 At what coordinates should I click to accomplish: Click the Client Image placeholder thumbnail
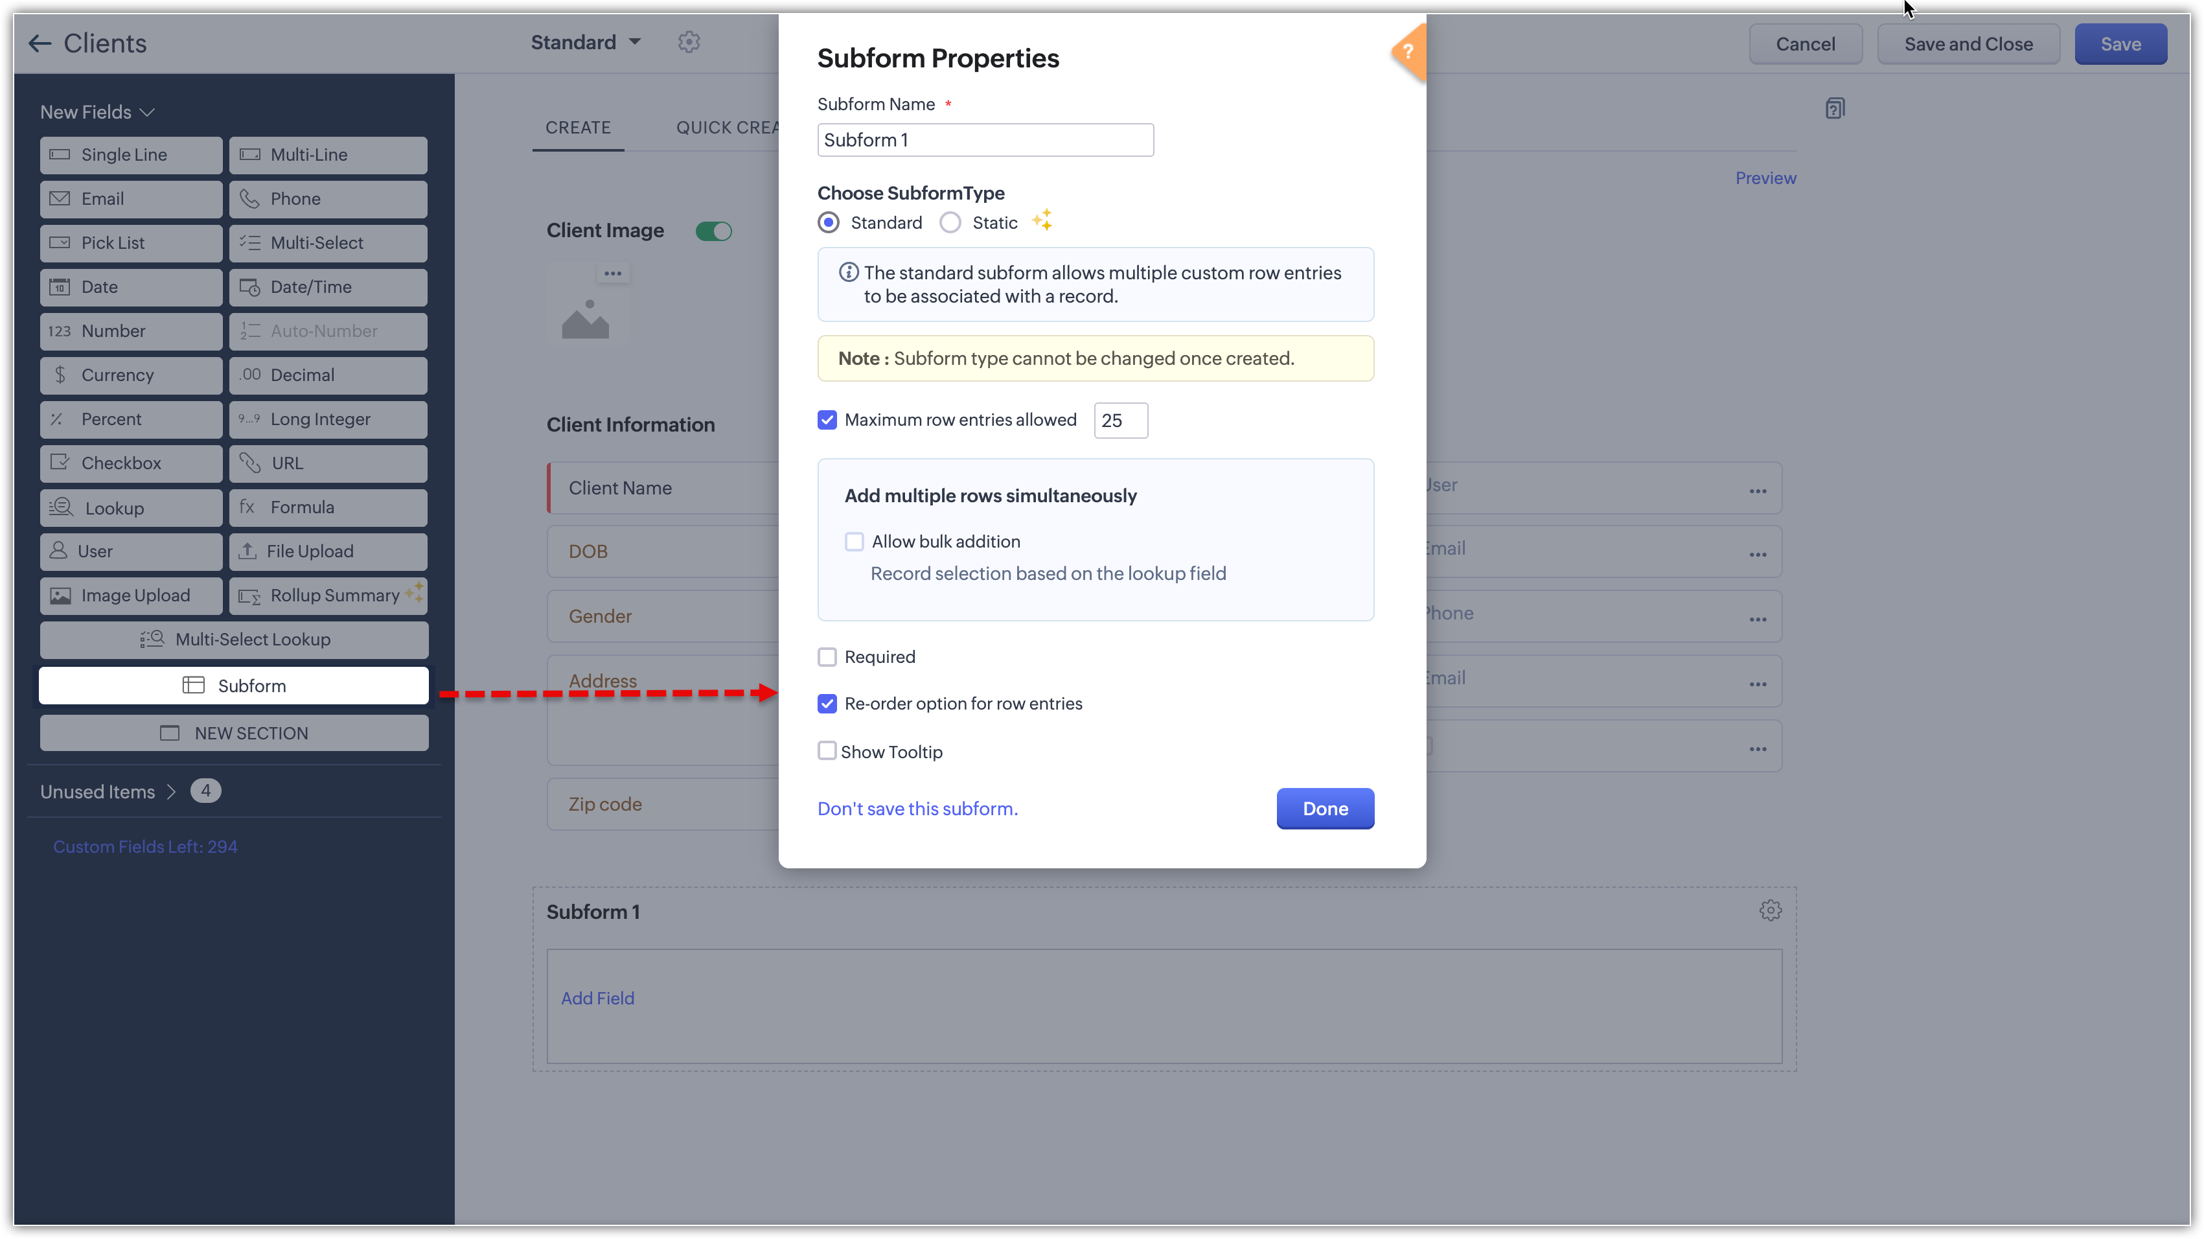click(x=585, y=318)
